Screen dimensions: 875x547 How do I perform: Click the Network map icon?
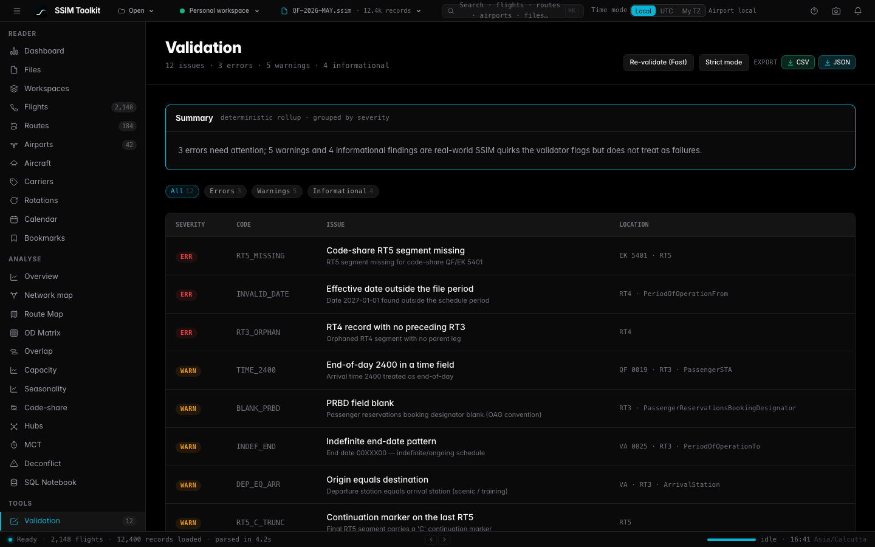[x=14, y=295]
